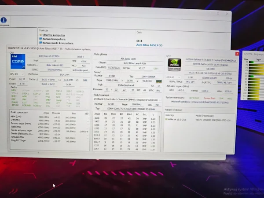
Task: Click the Nazwa komputera row icon
Action: (x=40, y=38)
